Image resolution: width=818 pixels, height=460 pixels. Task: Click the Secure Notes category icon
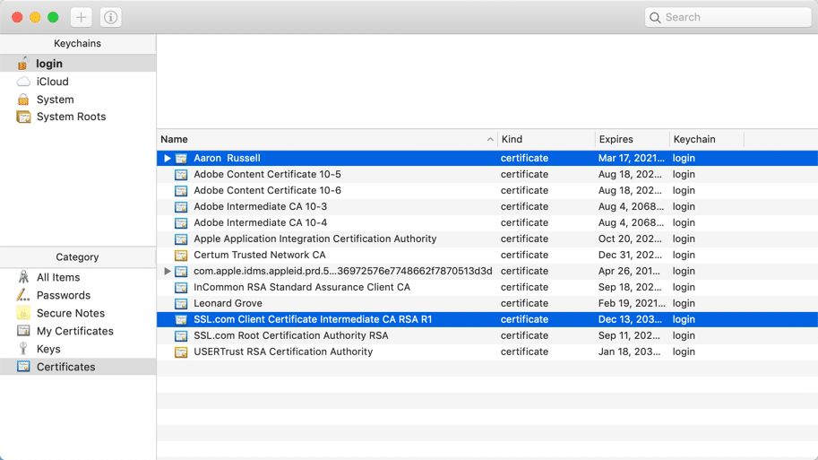click(x=23, y=313)
